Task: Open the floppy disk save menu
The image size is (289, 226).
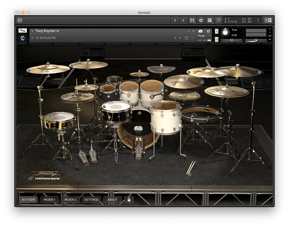Action: pos(192,20)
